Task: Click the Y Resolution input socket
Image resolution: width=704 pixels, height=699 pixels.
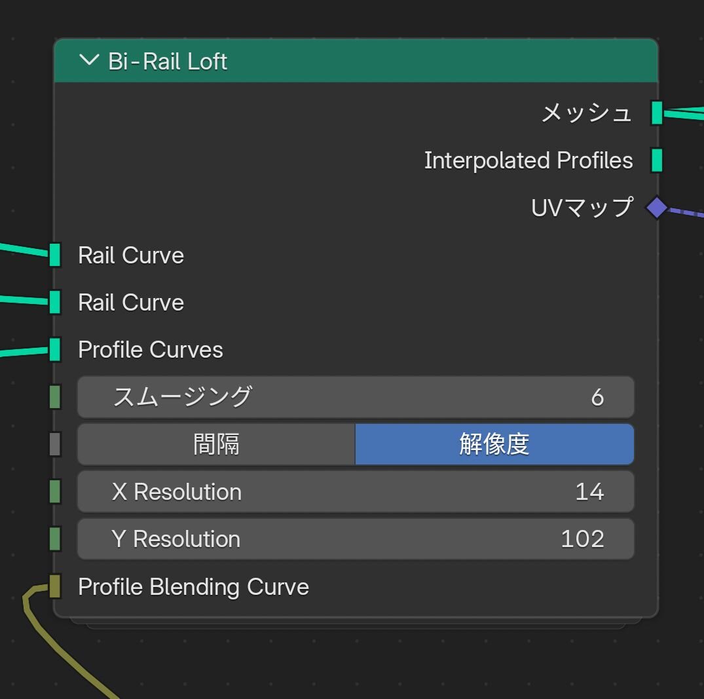Action: 55,538
